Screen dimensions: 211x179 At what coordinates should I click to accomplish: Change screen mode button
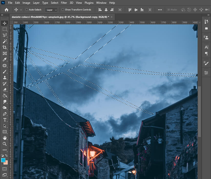click(x=5, y=175)
